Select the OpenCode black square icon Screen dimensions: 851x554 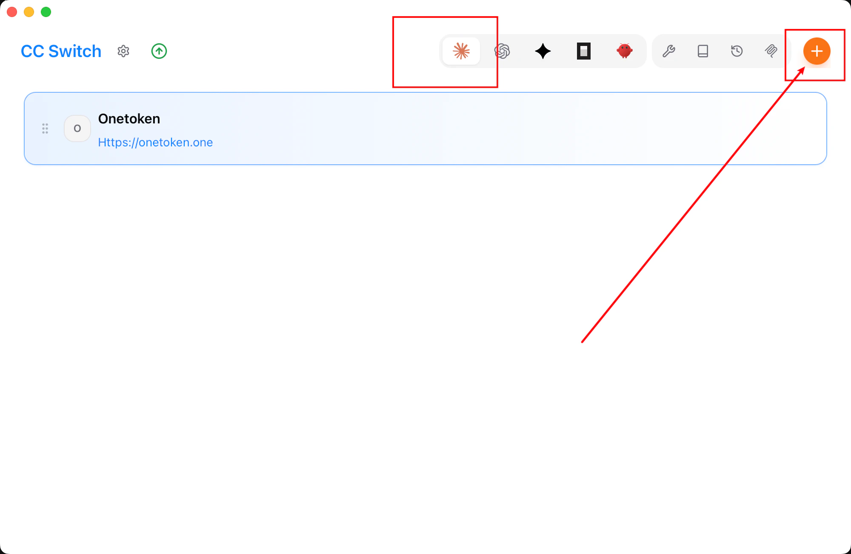[x=584, y=51]
